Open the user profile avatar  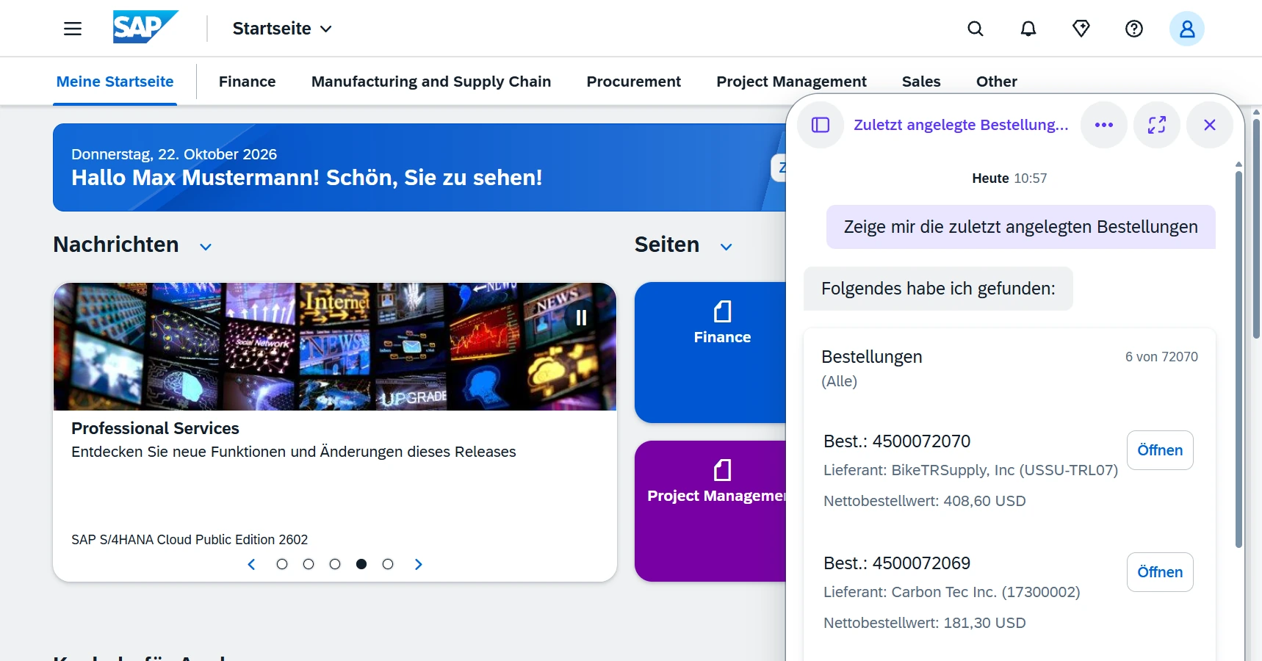coord(1187,29)
